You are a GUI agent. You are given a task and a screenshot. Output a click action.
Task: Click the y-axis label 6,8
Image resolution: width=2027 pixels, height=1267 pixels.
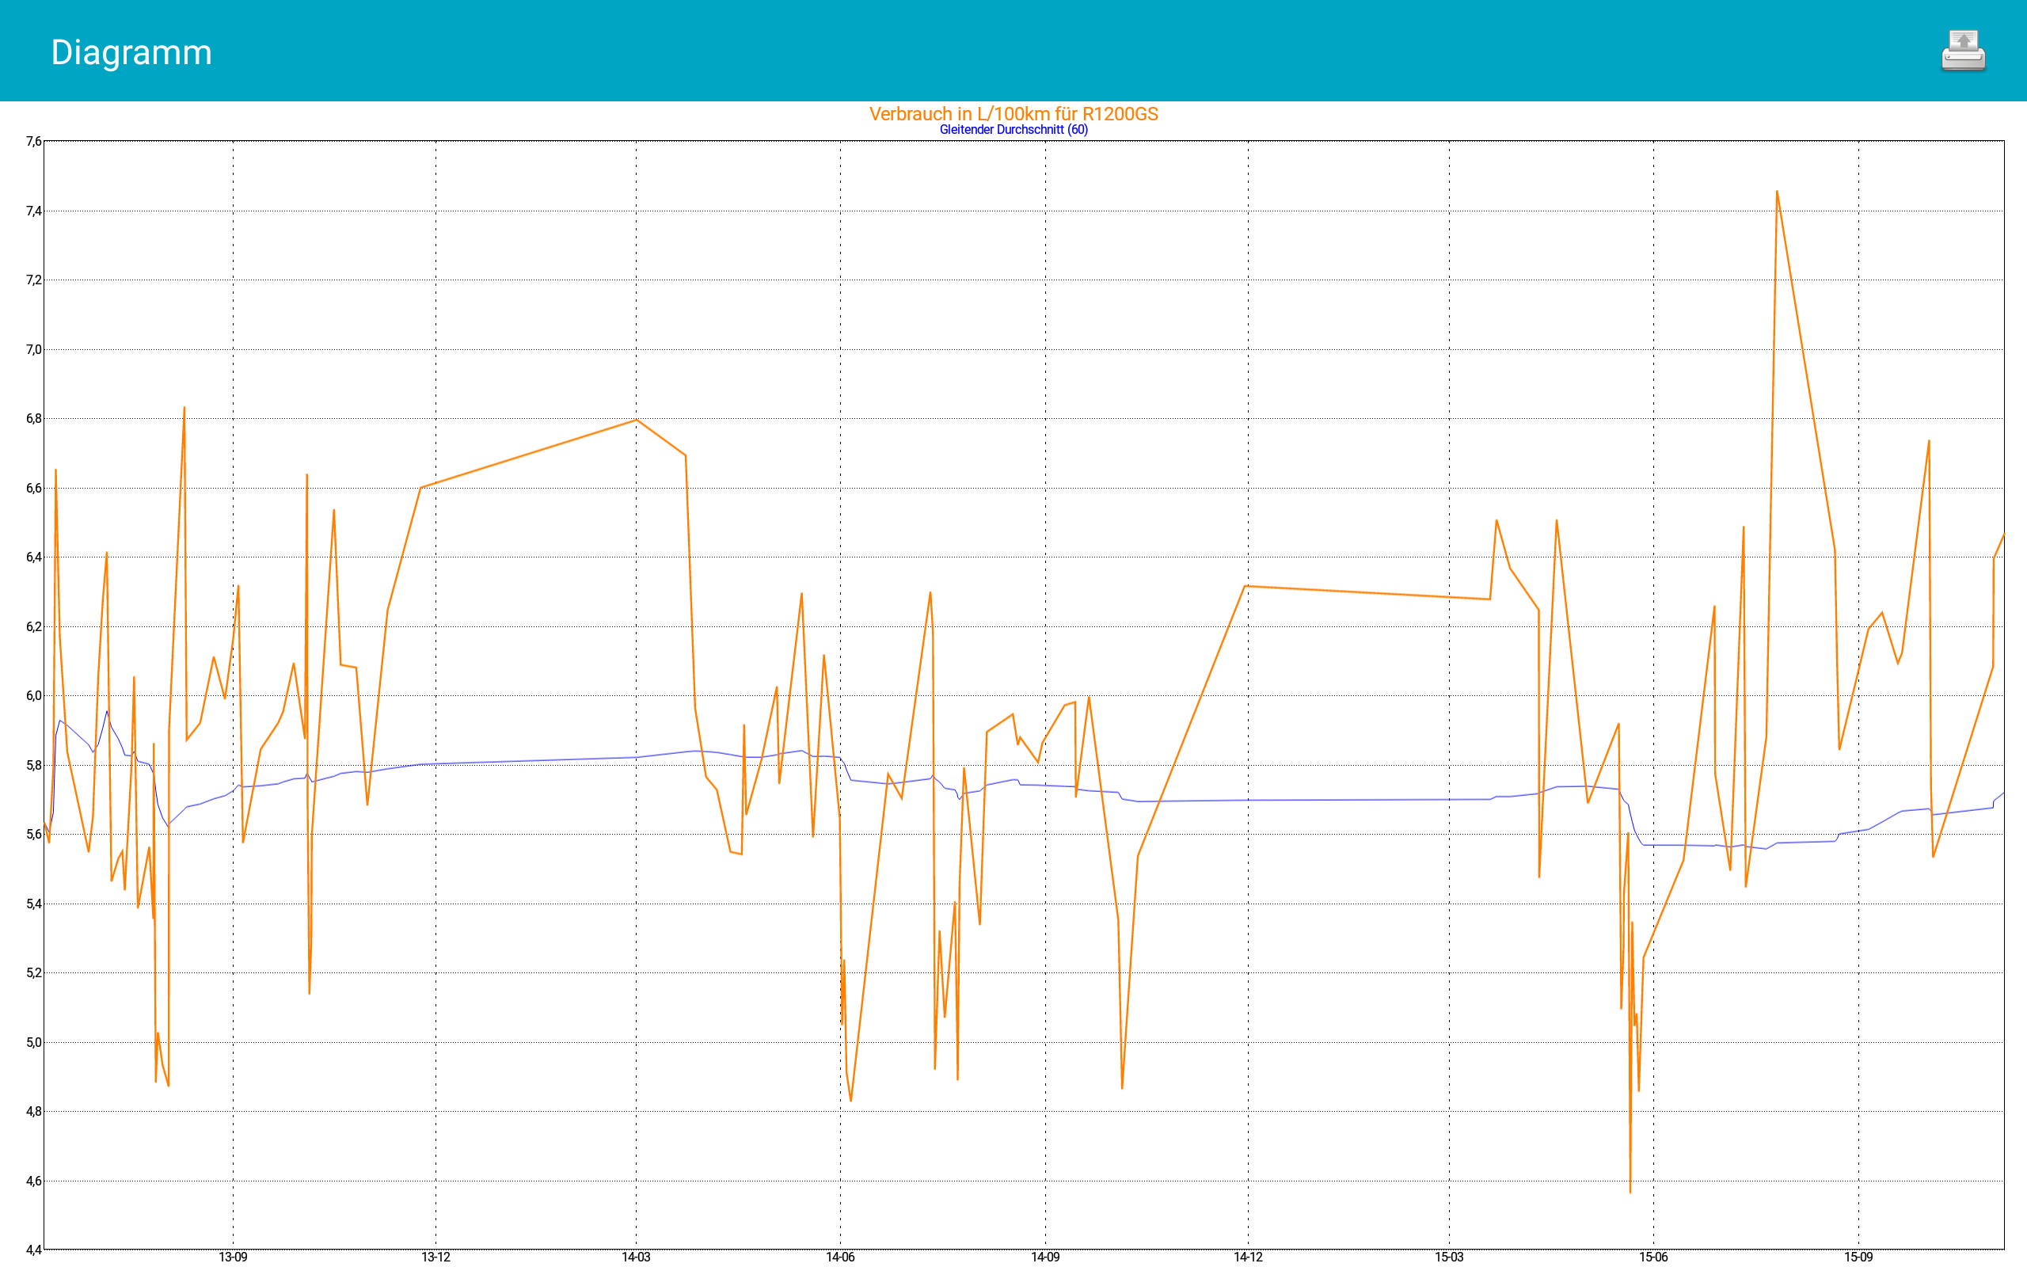coord(33,418)
